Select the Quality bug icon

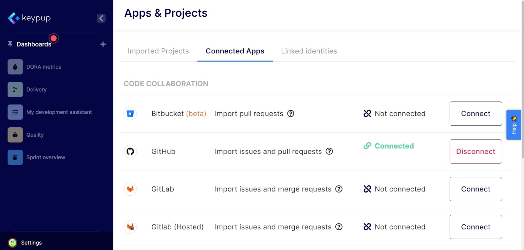click(15, 135)
